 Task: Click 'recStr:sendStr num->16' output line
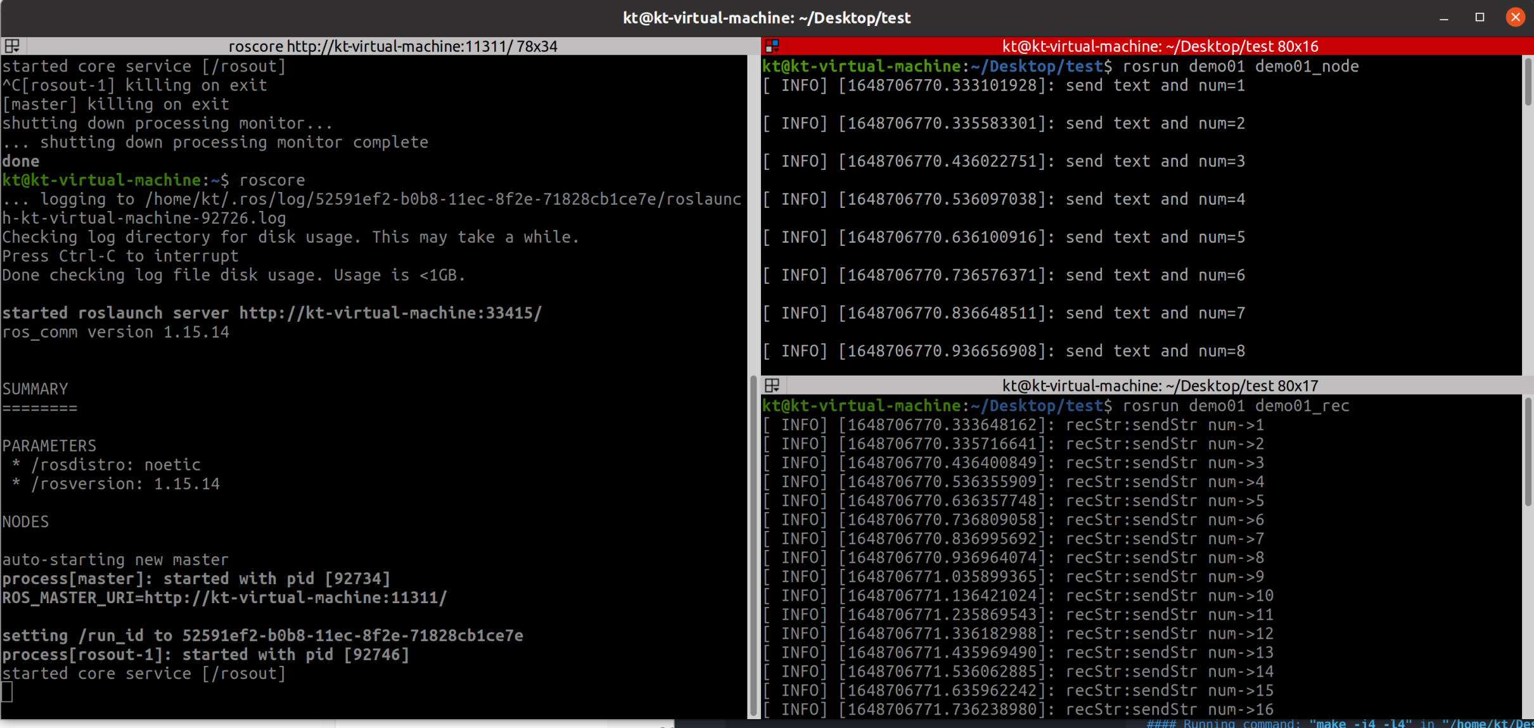[x=1169, y=710]
